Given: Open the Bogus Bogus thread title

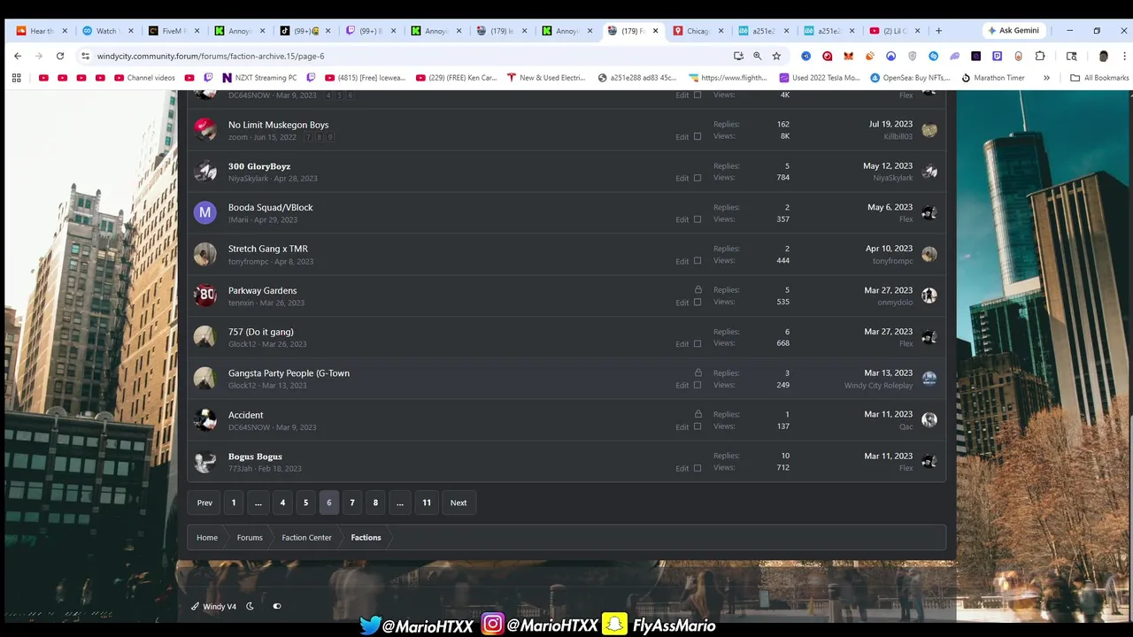Looking at the screenshot, I should pyautogui.click(x=255, y=457).
